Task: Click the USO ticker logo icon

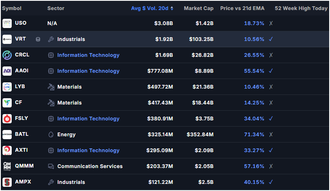Action: point(7,23)
